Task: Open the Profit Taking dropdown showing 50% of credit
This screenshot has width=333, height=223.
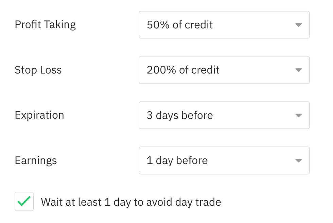Action: pos(224,24)
